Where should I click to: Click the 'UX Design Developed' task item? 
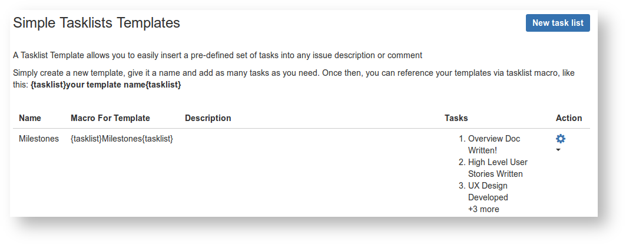coord(488,192)
